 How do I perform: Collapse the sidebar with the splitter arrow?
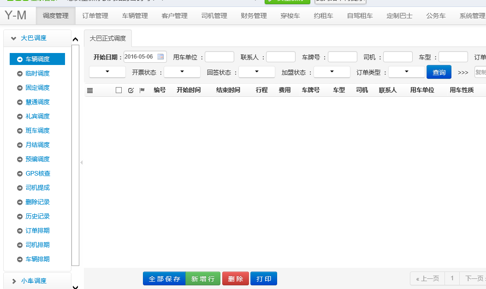(x=82, y=162)
